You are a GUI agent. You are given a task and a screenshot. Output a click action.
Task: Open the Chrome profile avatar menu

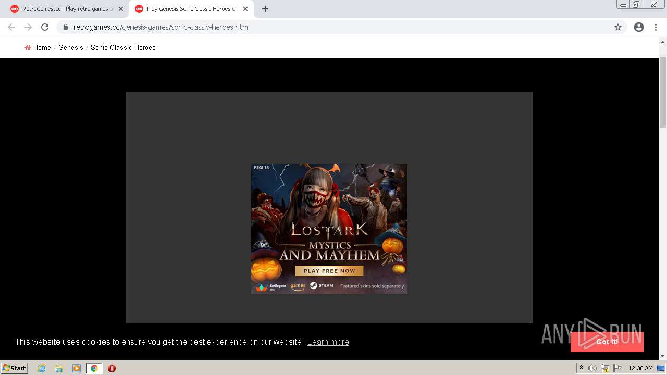[639, 27]
